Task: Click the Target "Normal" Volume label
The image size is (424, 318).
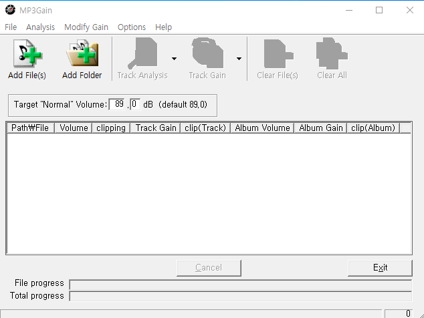Action: pyautogui.click(x=60, y=105)
